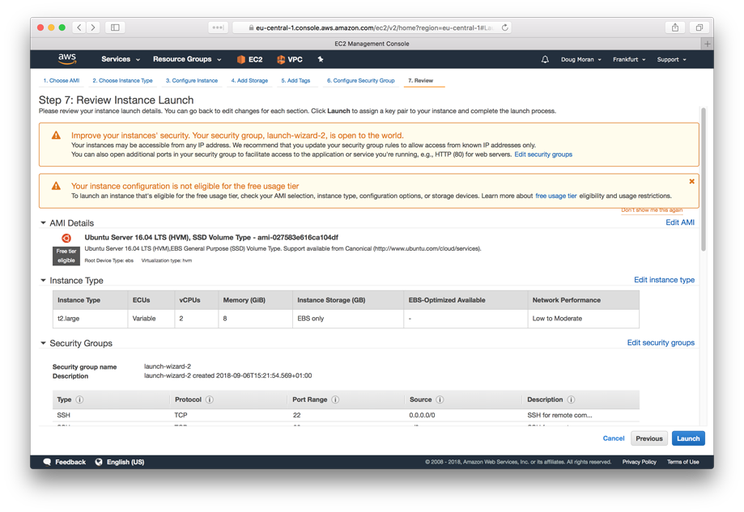Toggle the Safari sidebar
Viewport: 744px width, 512px height.
click(115, 28)
